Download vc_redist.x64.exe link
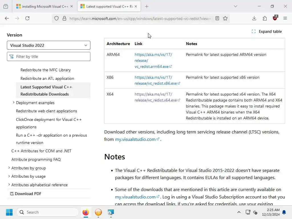The height and width of the screenshot is (219, 292). (x=157, y=97)
